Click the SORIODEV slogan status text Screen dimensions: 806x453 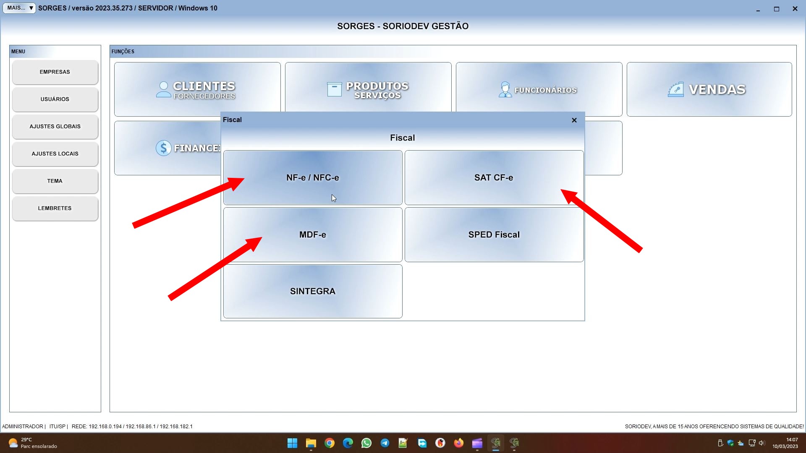[714, 427]
